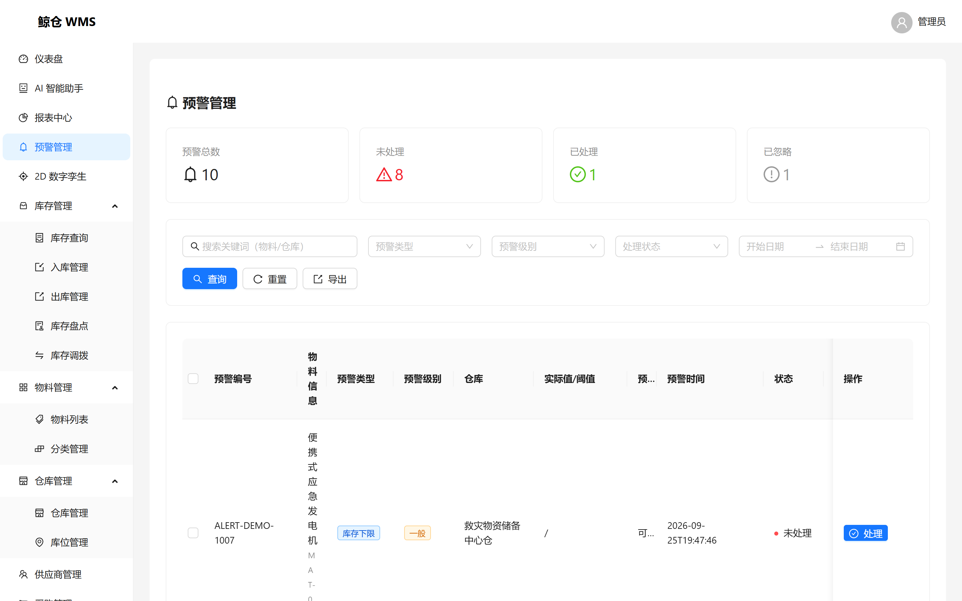Click the 物料管理 grid icon
This screenshot has width=962, height=601.
point(23,388)
